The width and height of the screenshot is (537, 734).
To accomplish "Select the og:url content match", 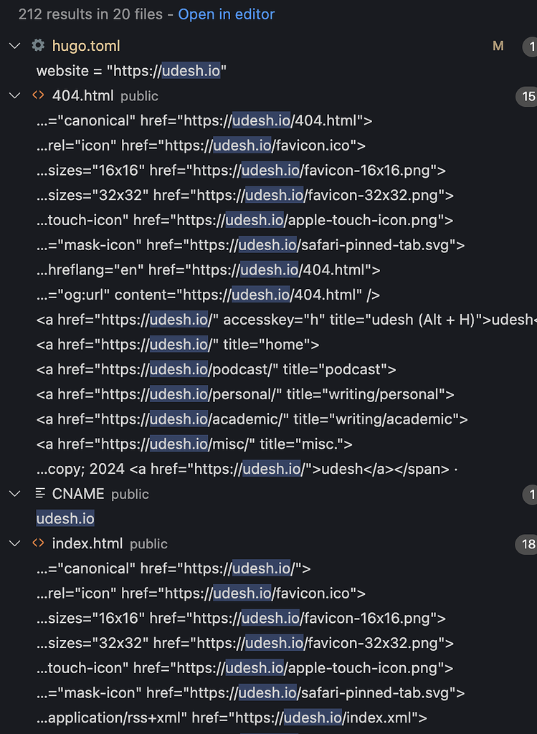I will point(209,295).
